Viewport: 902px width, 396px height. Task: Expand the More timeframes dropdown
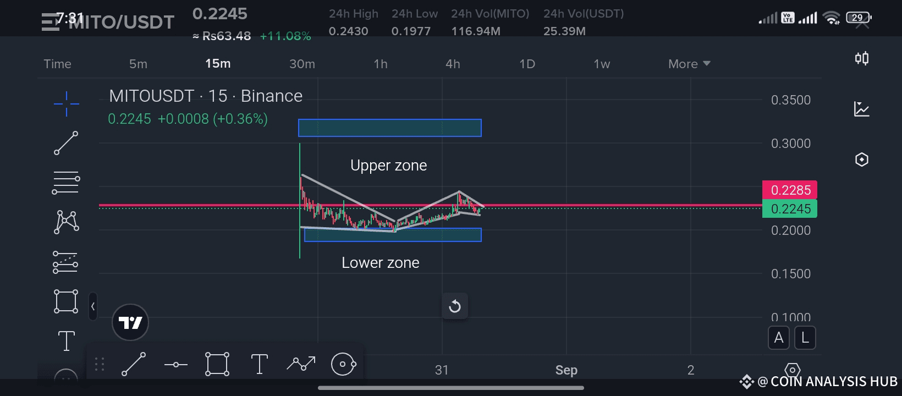689,64
